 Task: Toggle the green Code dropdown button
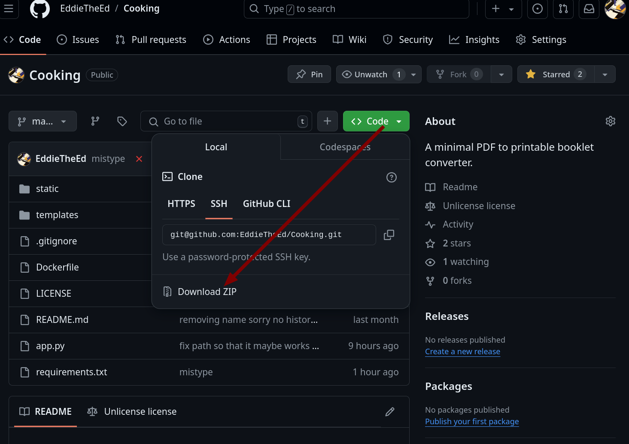[x=376, y=121]
